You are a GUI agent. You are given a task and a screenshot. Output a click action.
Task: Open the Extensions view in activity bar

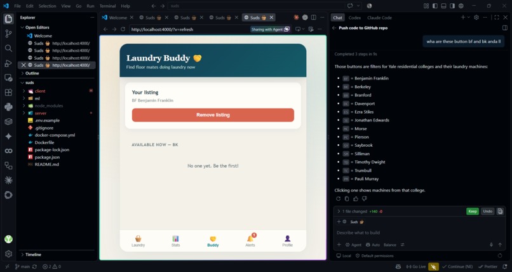click(8, 92)
